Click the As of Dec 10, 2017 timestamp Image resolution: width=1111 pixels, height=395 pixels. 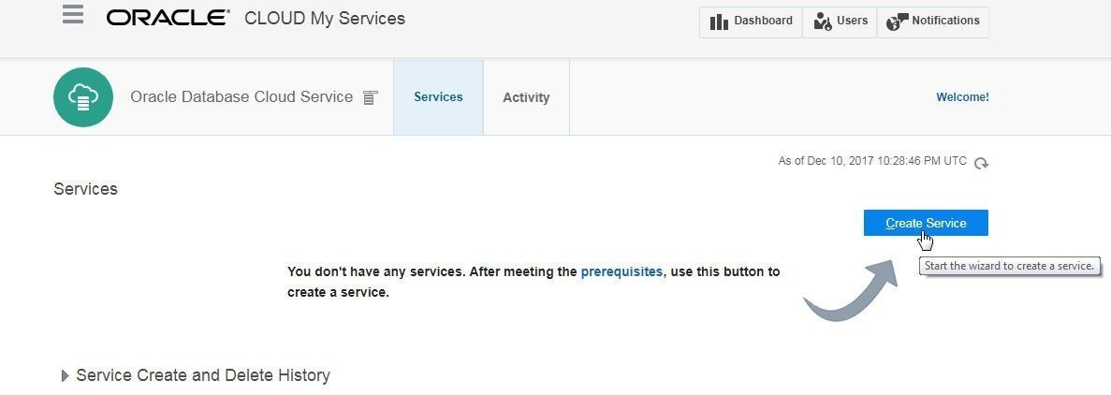point(872,161)
